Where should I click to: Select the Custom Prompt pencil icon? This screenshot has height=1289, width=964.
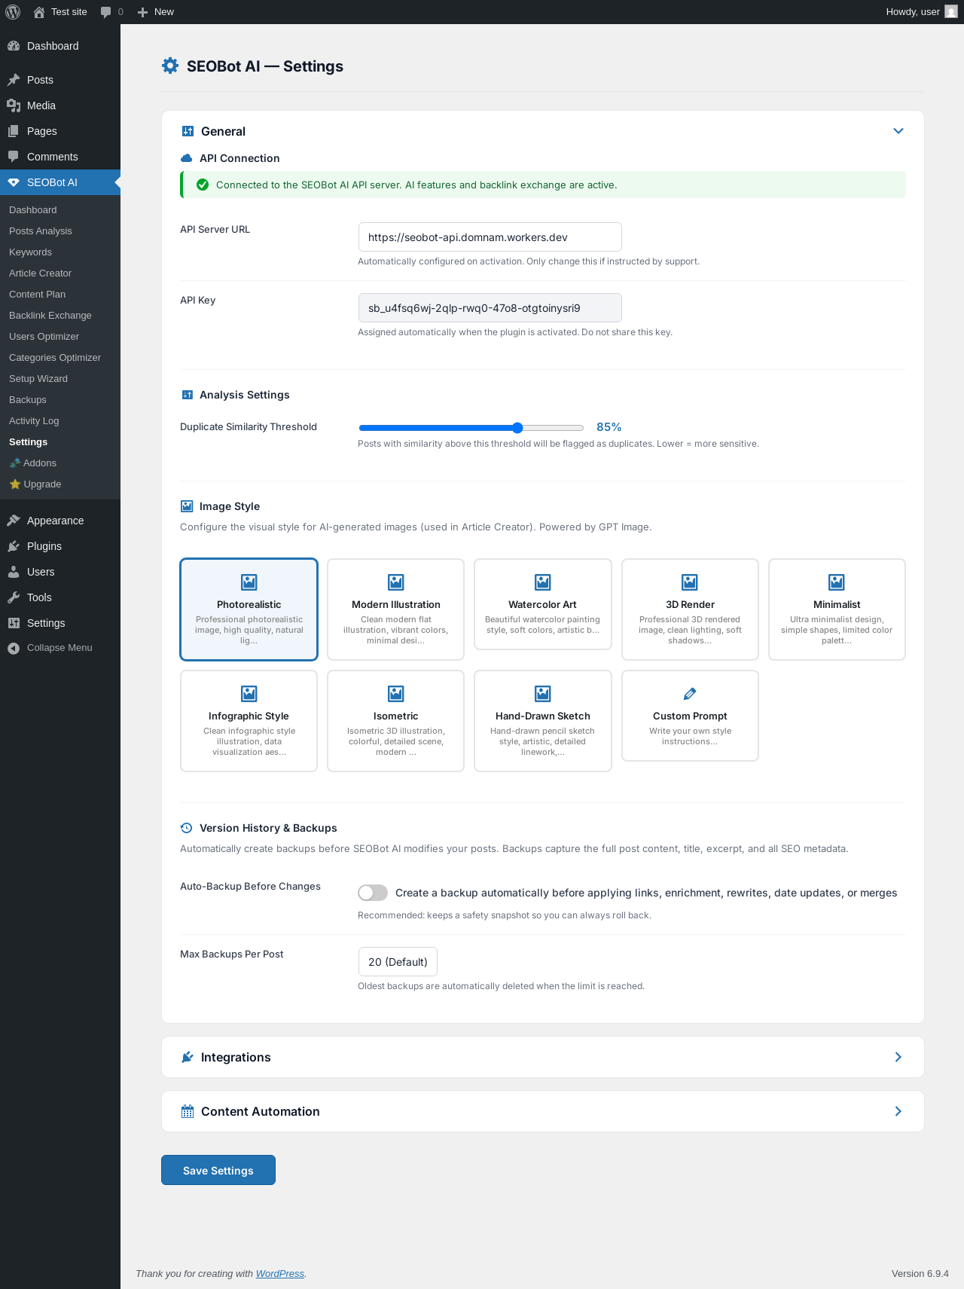coord(689,694)
